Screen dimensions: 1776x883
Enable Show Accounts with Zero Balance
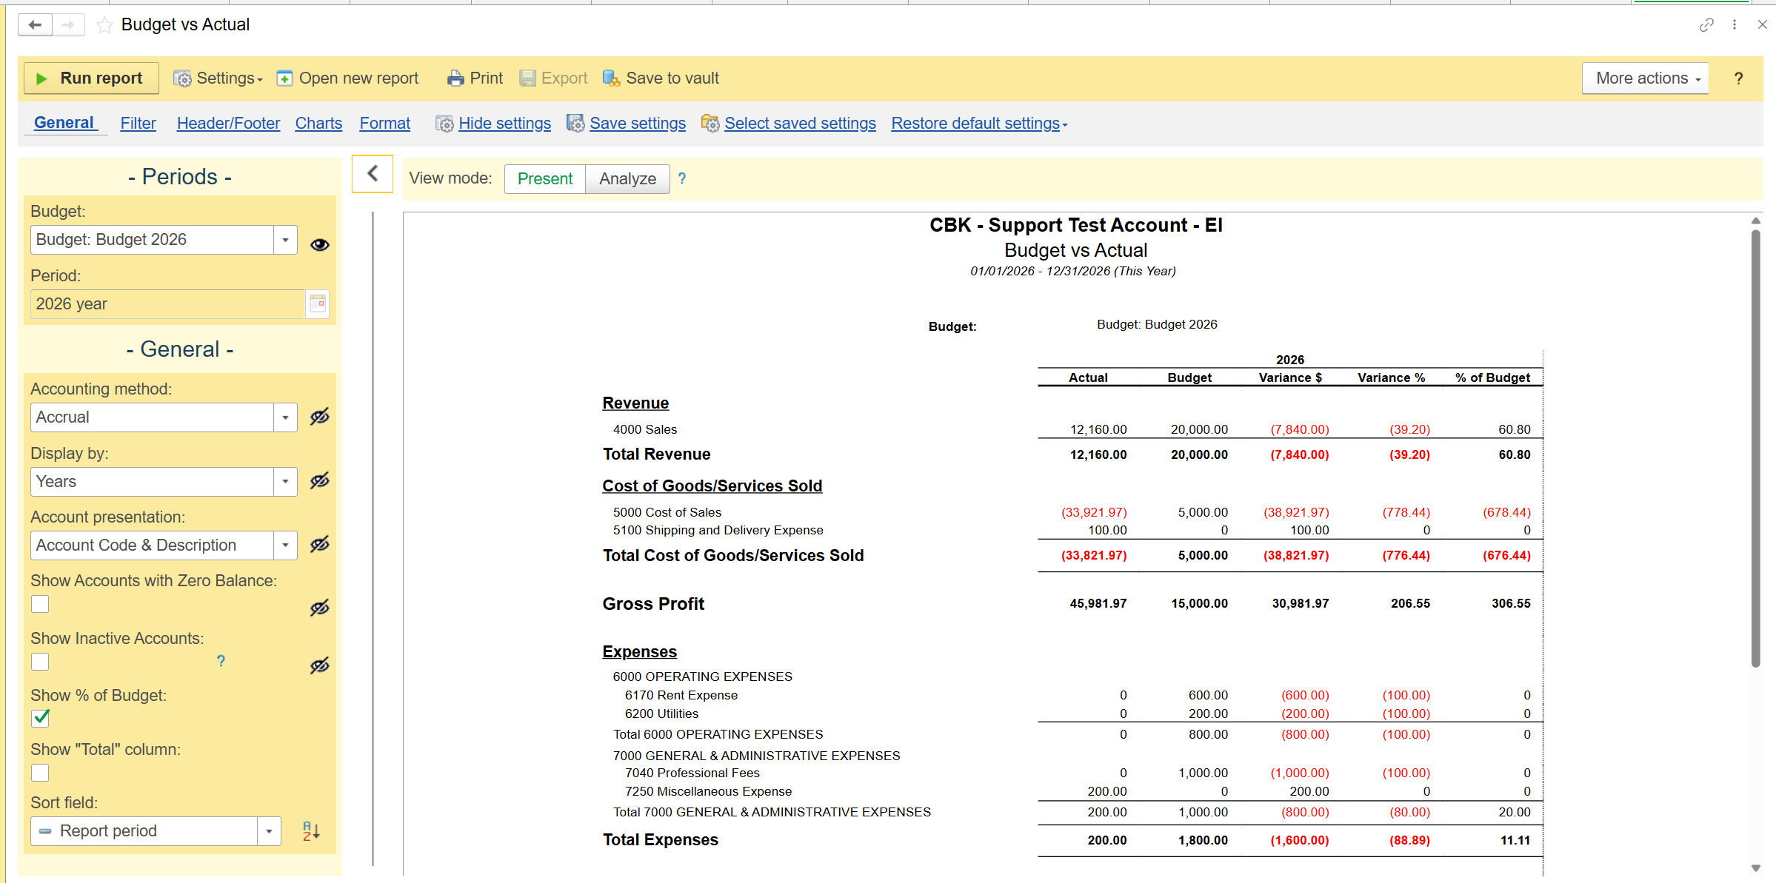[41, 604]
